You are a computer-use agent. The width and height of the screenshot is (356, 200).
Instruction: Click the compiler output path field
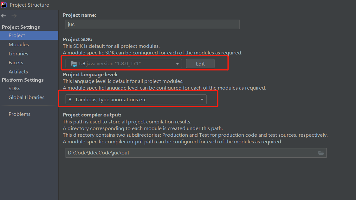pos(190,153)
